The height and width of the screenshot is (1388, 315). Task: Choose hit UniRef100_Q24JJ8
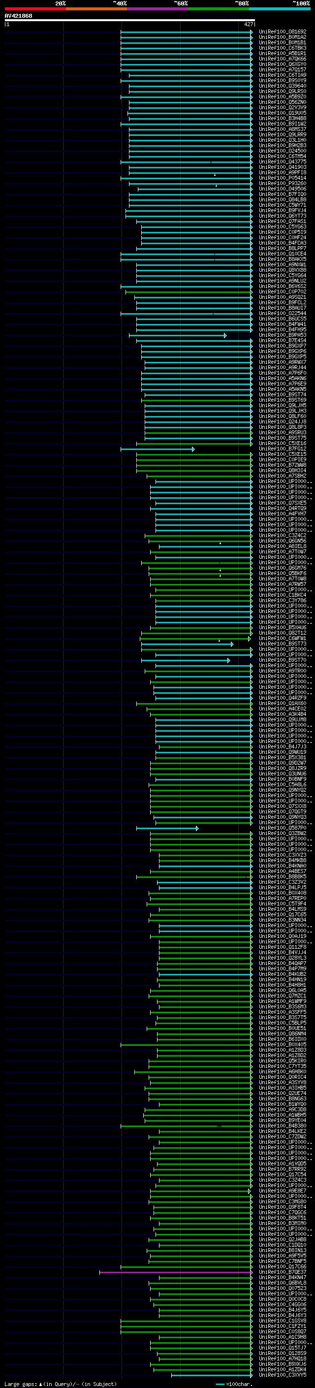(x=282, y=421)
